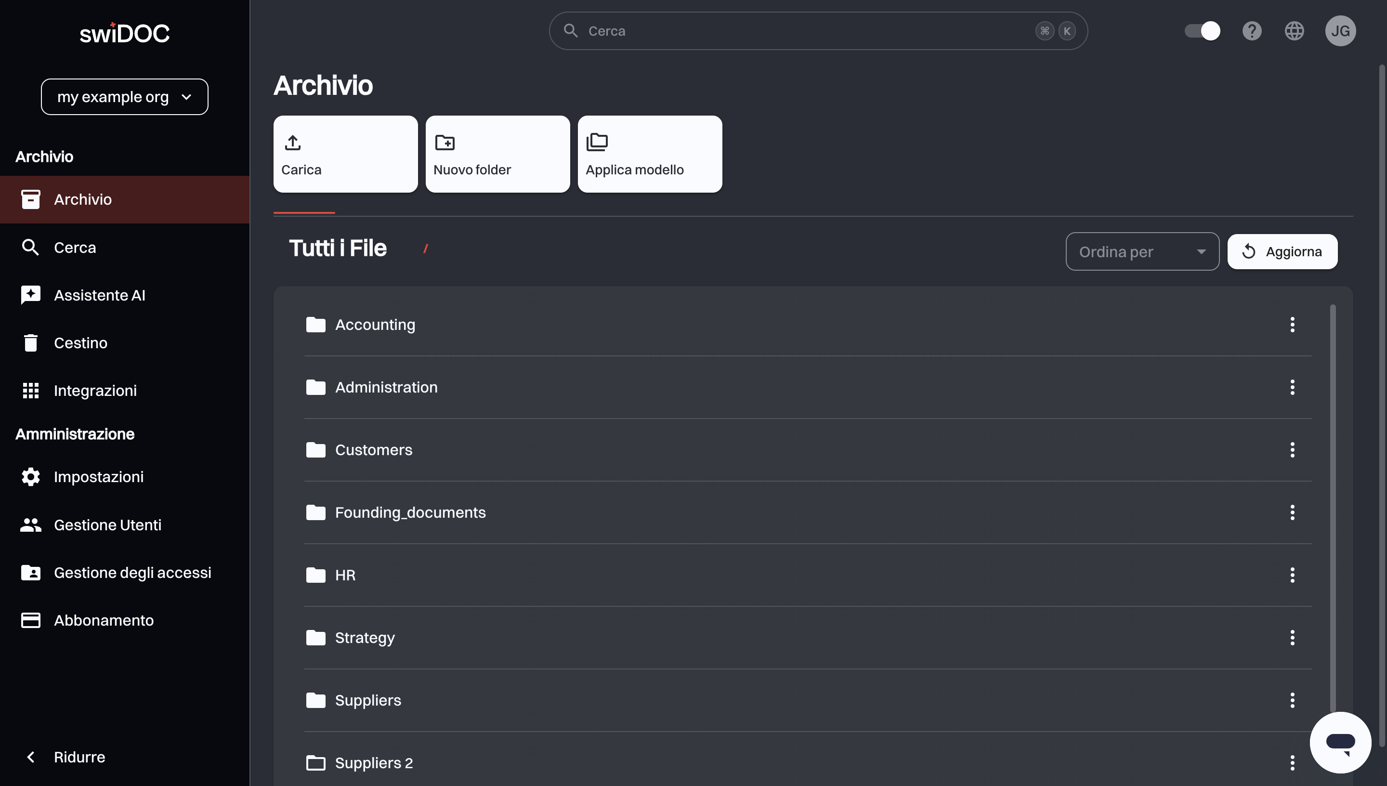
Task: Open options menu for Suppliers 2 folder
Action: click(1292, 763)
